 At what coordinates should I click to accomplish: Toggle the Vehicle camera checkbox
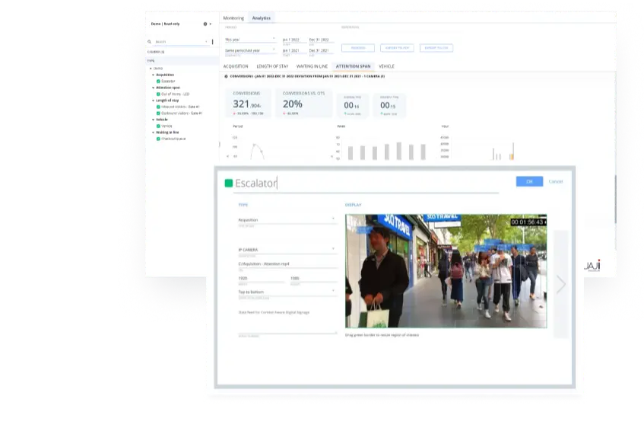[x=158, y=126]
